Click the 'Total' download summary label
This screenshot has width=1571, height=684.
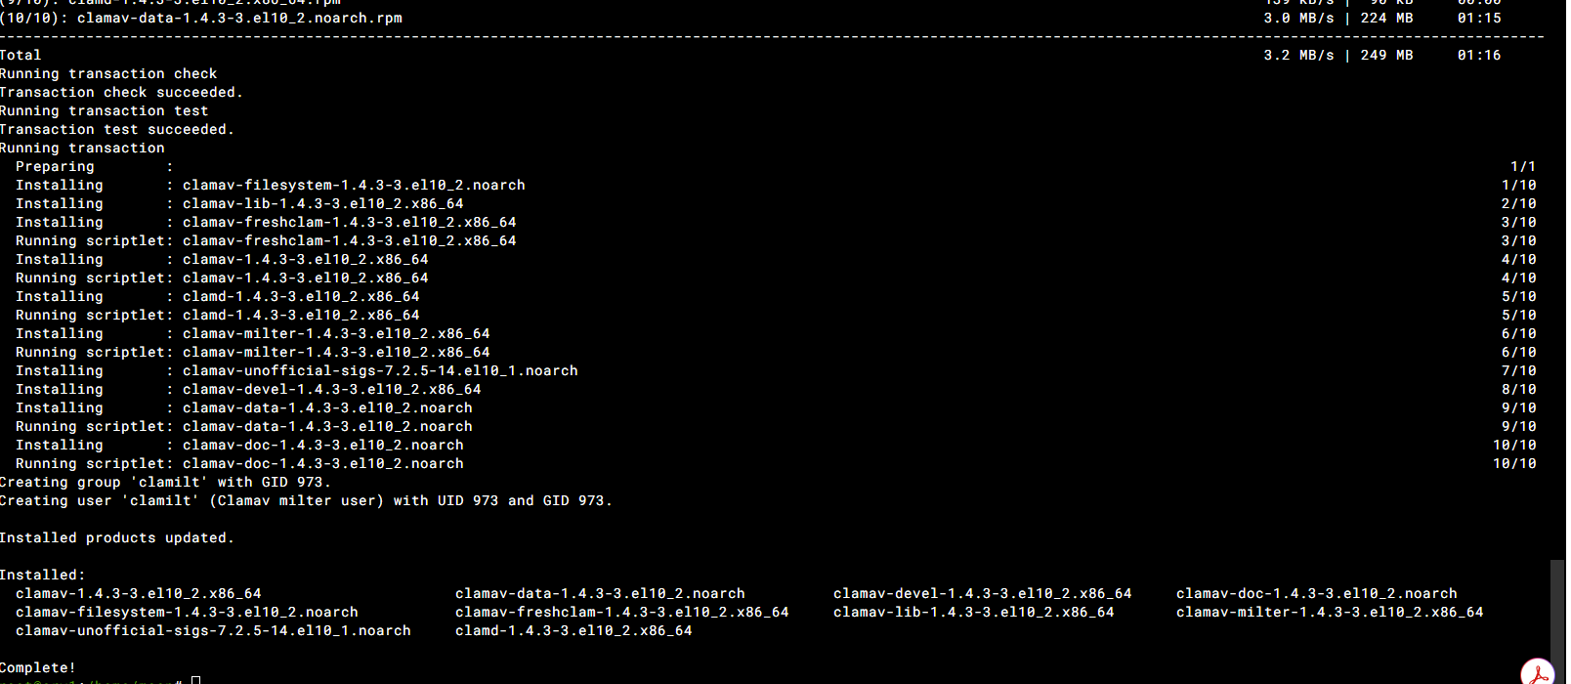click(21, 56)
